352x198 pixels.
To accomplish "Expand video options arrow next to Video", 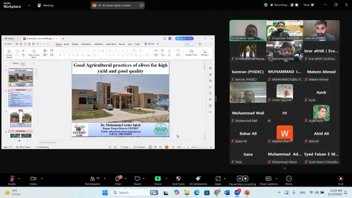I will pyautogui.click(x=42, y=179).
